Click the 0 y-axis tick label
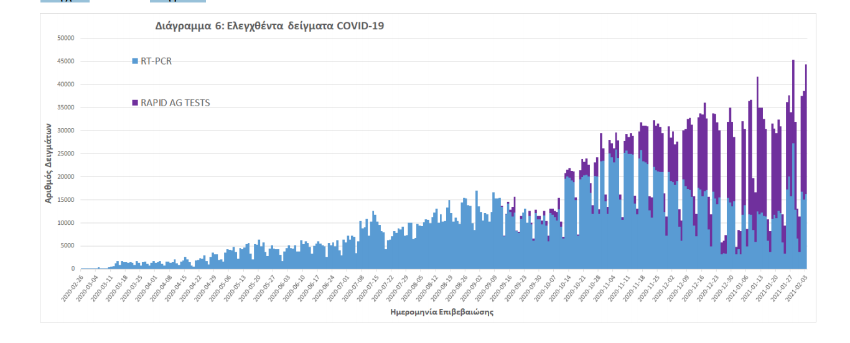 [x=72, y=269]
